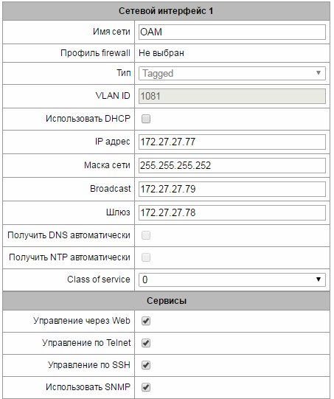Enable the Использовать DHCP checkbox

point(146,119)
